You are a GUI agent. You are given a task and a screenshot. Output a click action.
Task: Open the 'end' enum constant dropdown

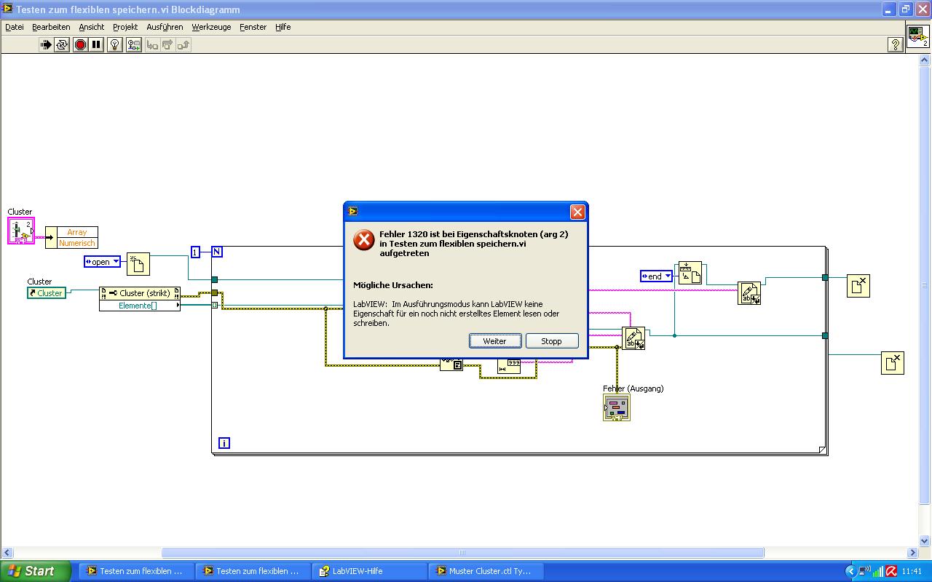coord(657,276)
